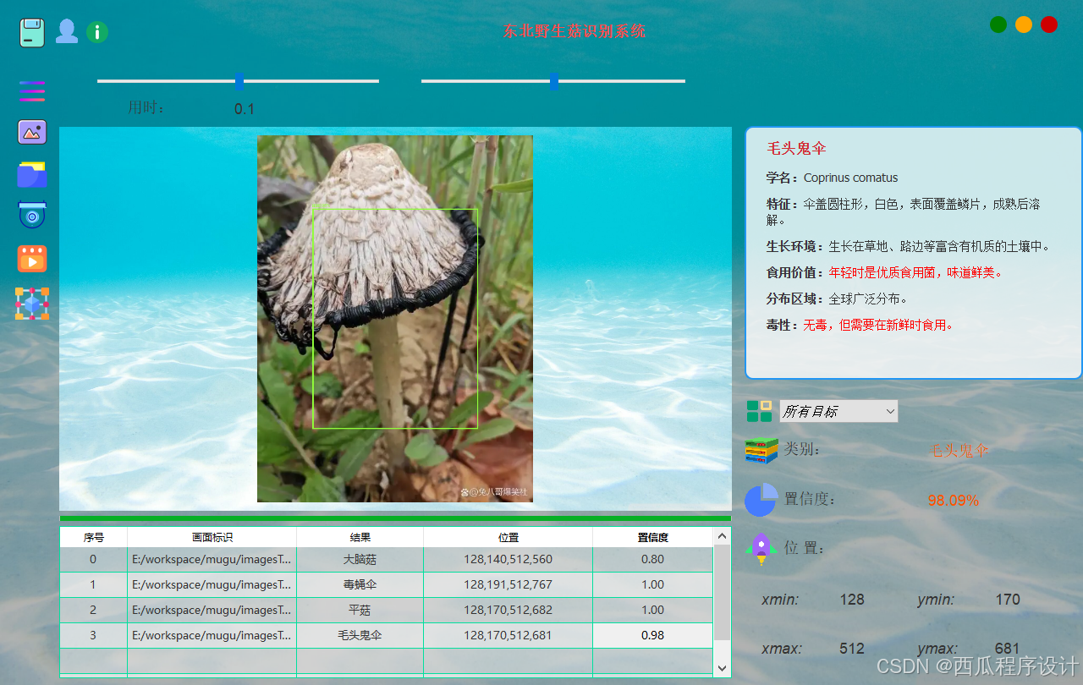Click the 0.98 confidence cell
Image resolution: width=1083 pixels, height=685 pixels.
point(653,635)
